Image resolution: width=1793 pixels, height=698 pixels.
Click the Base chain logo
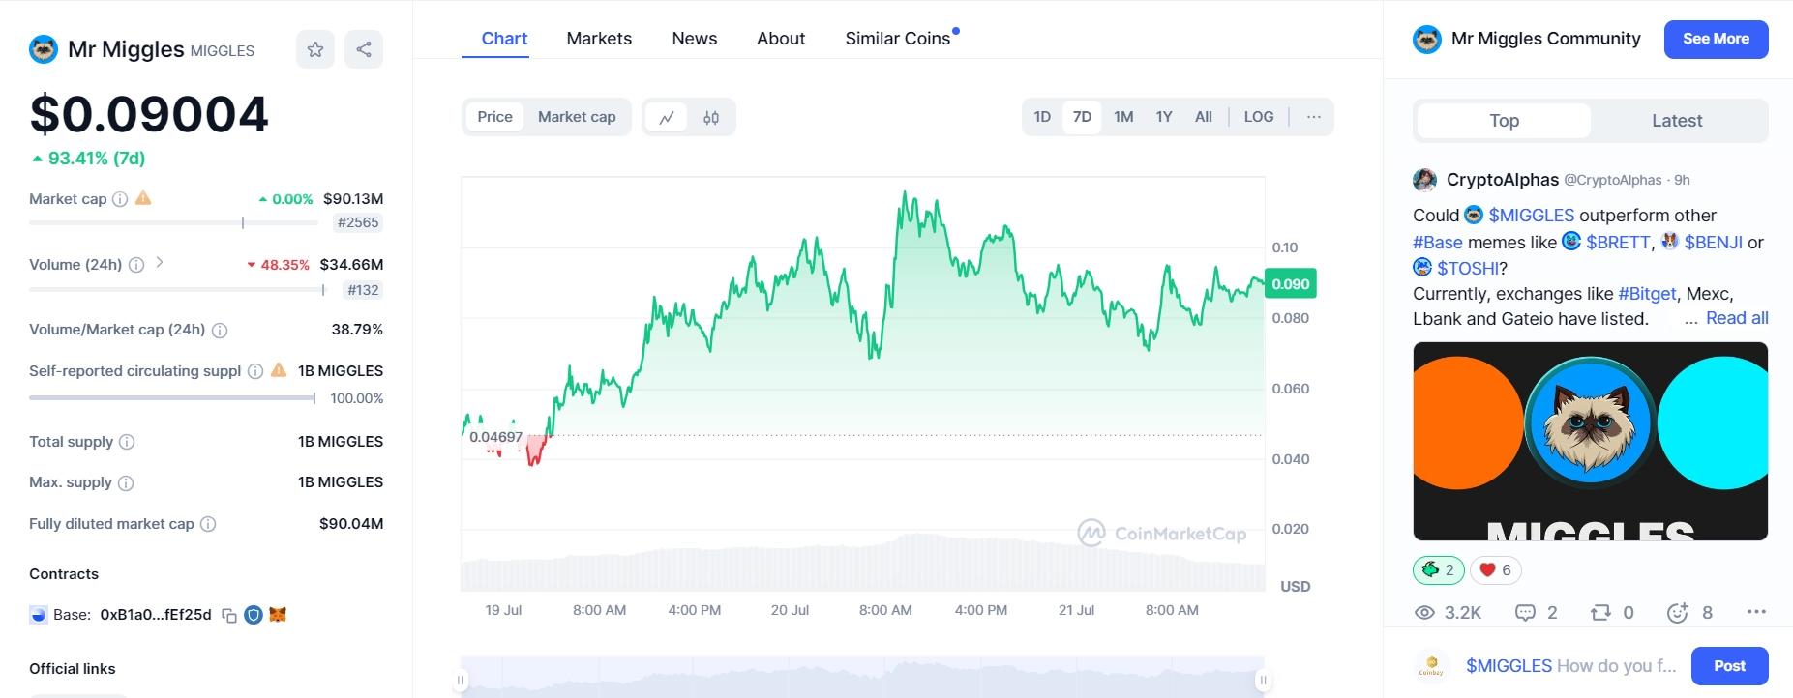[39, 615]
